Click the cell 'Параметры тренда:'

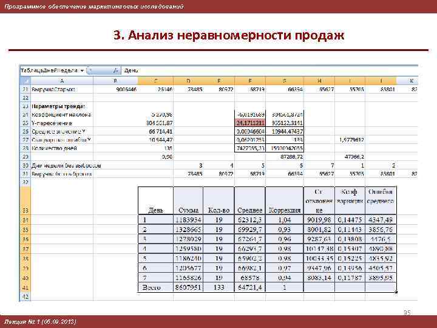[62, 106]
